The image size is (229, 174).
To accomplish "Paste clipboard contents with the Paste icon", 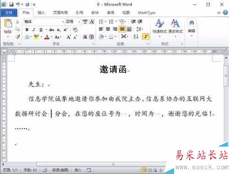I will (8, 23).
